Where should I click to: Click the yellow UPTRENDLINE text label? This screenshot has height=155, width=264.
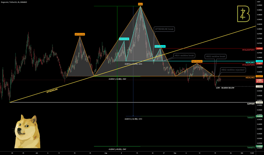coord(52,91)
